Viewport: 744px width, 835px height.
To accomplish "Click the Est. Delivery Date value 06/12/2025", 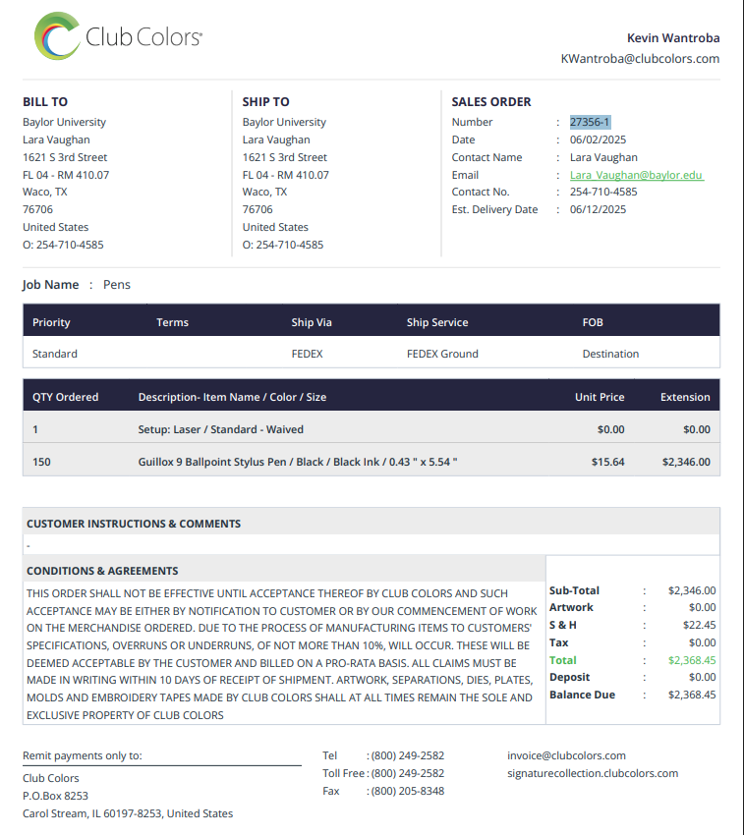I will tap(598, 209).
